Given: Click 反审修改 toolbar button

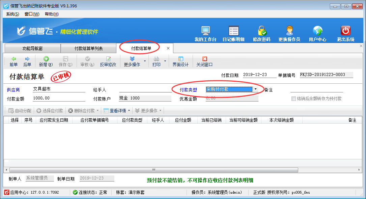Looking at the screenshot, I should [108, 62].
